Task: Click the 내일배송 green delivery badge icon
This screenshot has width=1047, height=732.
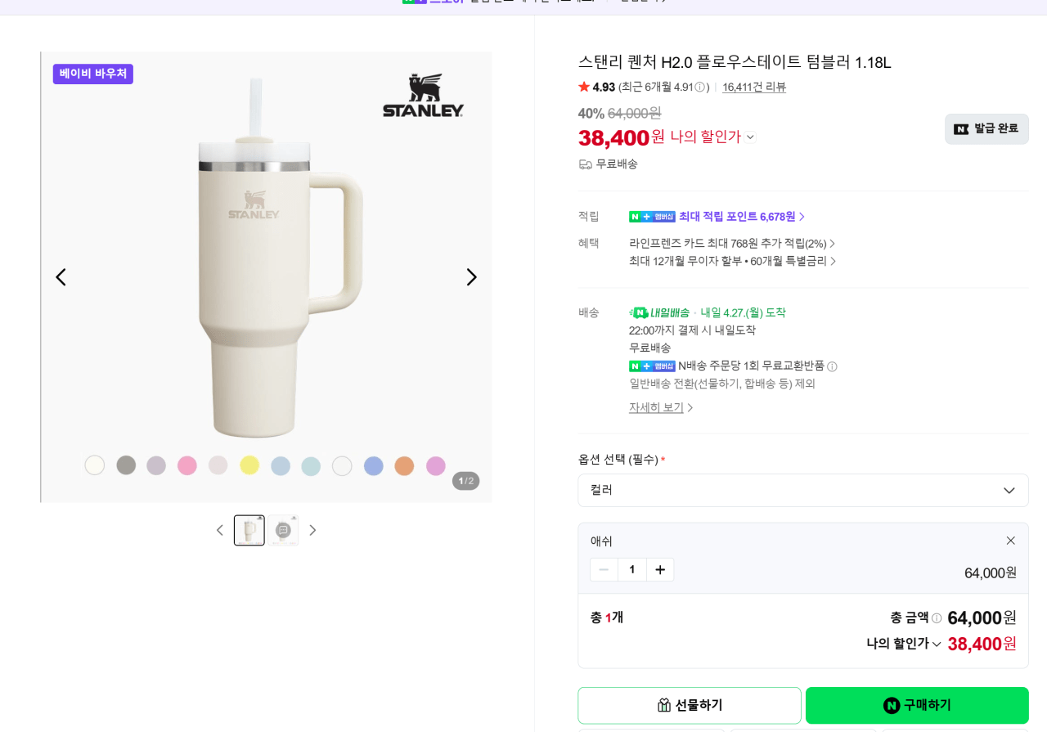Action: 639,312
